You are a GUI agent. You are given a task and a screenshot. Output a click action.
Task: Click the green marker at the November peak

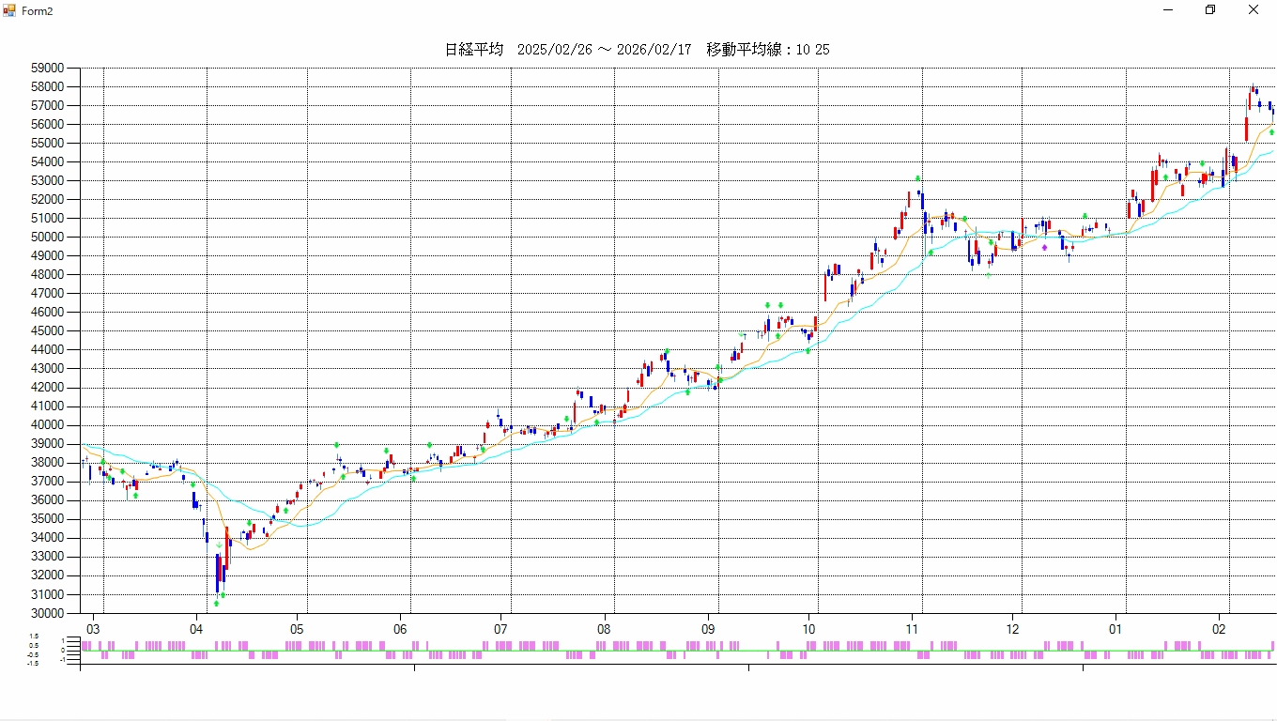click(x=918, y=178)
